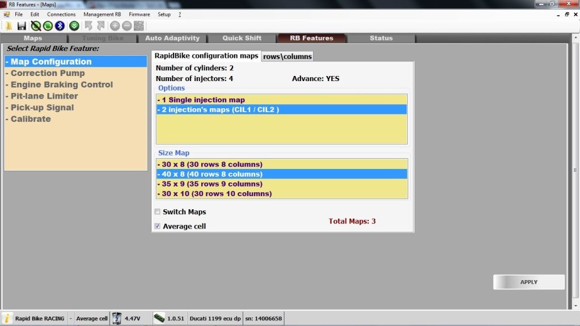Click 'Rapid Bike RACING' in status bar

pos(40,318)
